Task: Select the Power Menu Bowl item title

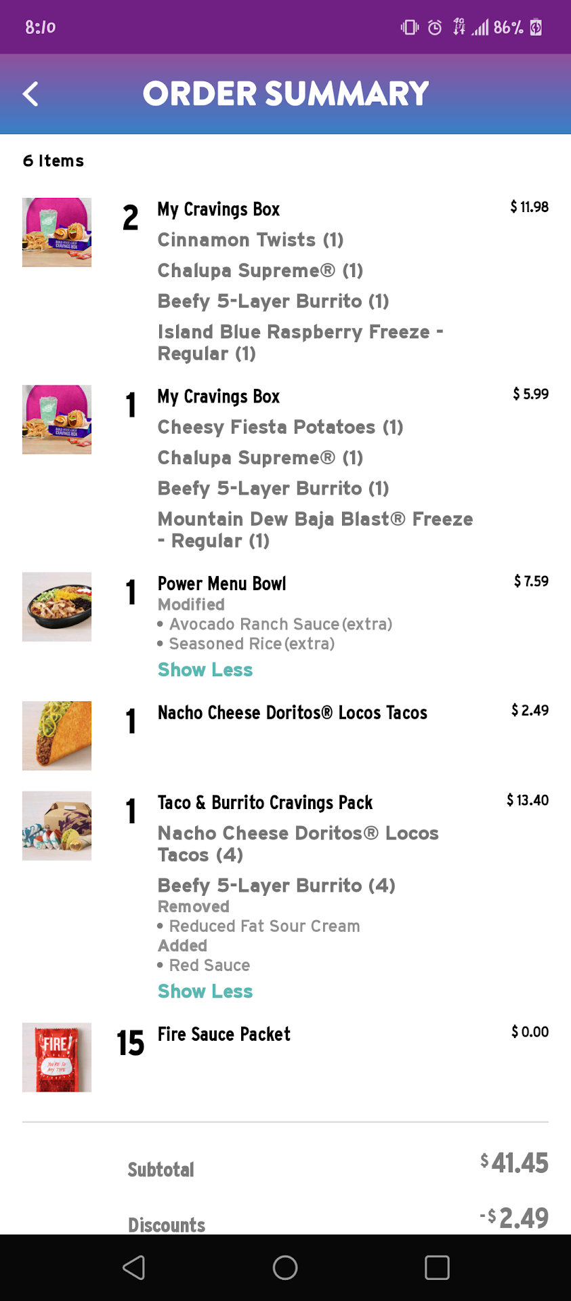Action: [221, 583]
